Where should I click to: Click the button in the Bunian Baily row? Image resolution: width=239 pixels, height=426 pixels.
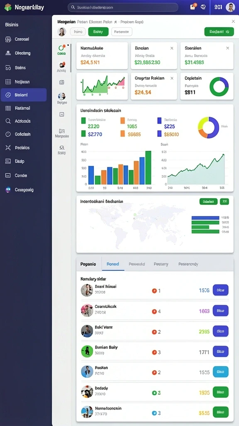[x=221, y=351]
